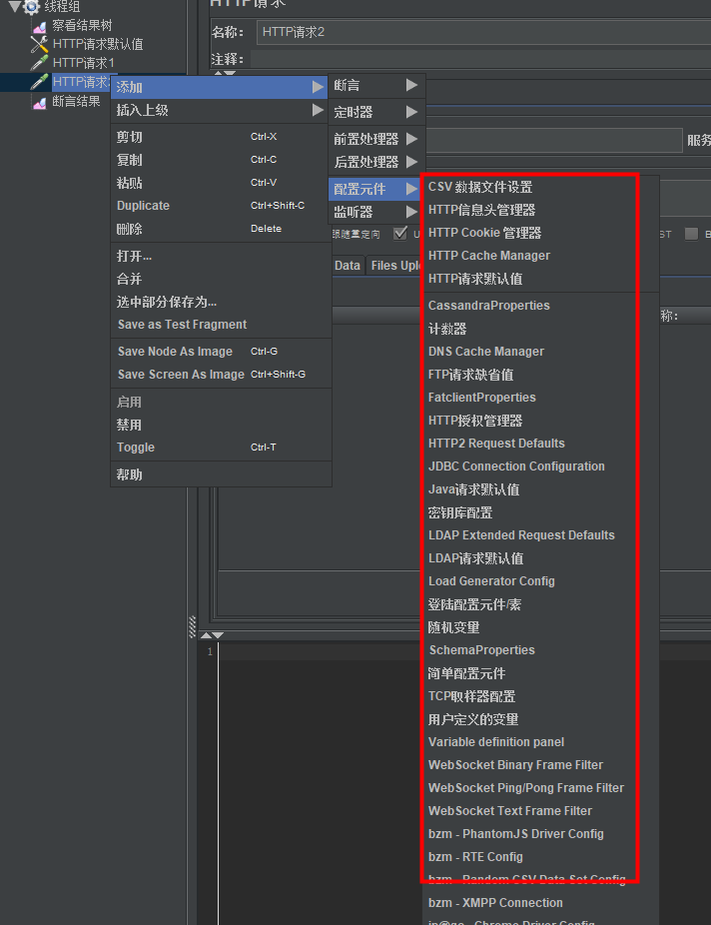
Task: Collapse the 线程组 tree node
Action: [x=15, y=7]
